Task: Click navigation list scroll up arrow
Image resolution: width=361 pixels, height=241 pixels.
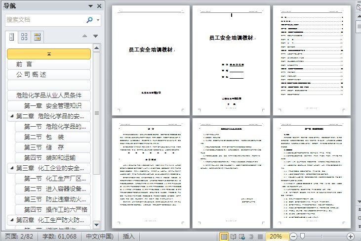Action: [x=96, y=48]
